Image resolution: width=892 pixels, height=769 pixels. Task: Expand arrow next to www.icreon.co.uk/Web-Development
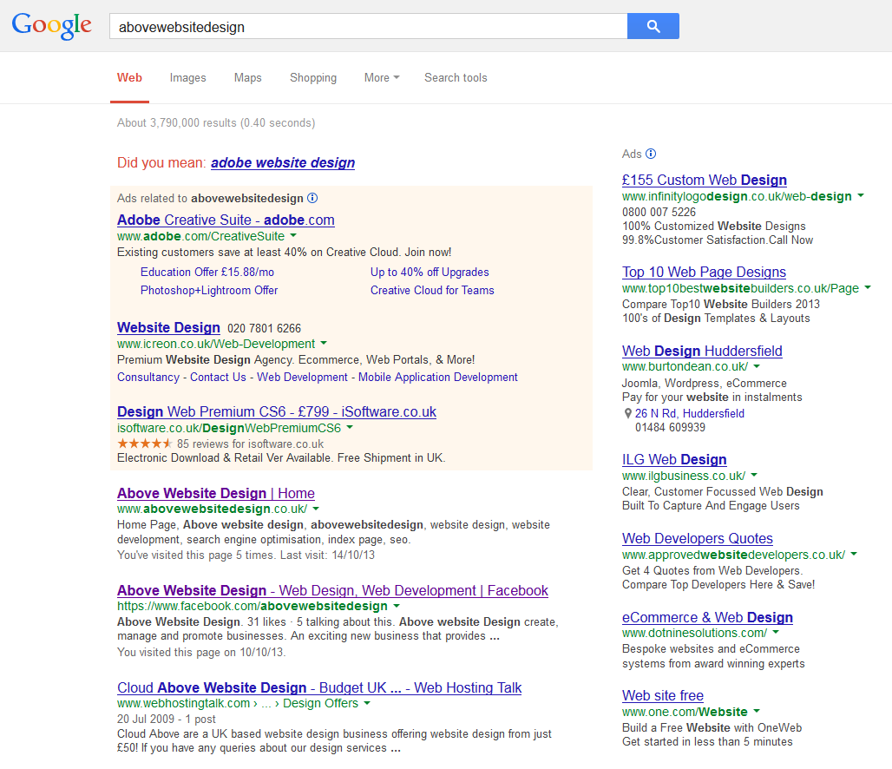pos(324,343)
